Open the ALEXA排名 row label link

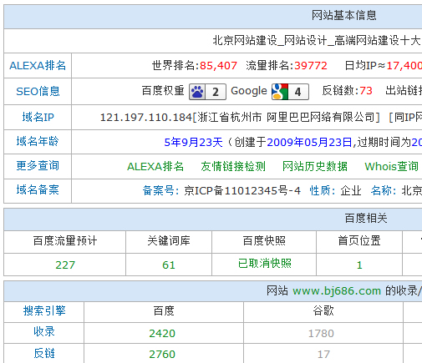coord(38,66)
